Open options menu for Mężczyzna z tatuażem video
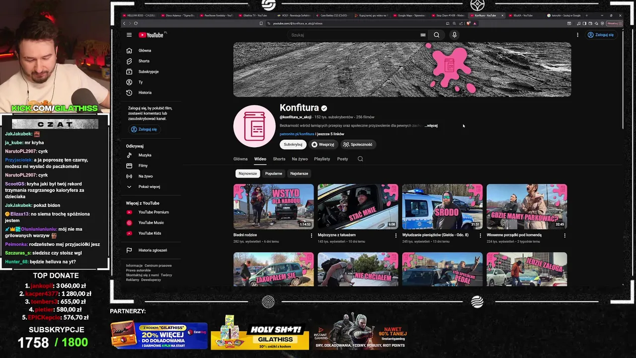The height and width of the screenshot is (358, 636). click(396, 235)
